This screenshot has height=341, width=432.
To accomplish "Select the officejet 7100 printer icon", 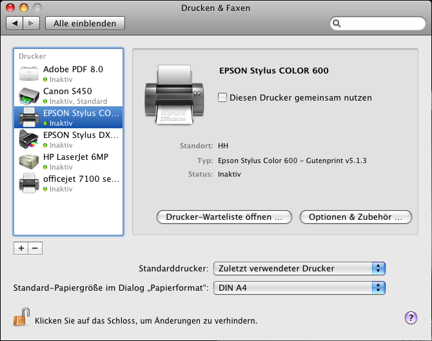I will coord(30,184).
